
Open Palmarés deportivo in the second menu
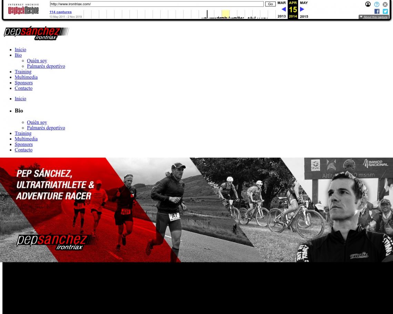(46, 128)
